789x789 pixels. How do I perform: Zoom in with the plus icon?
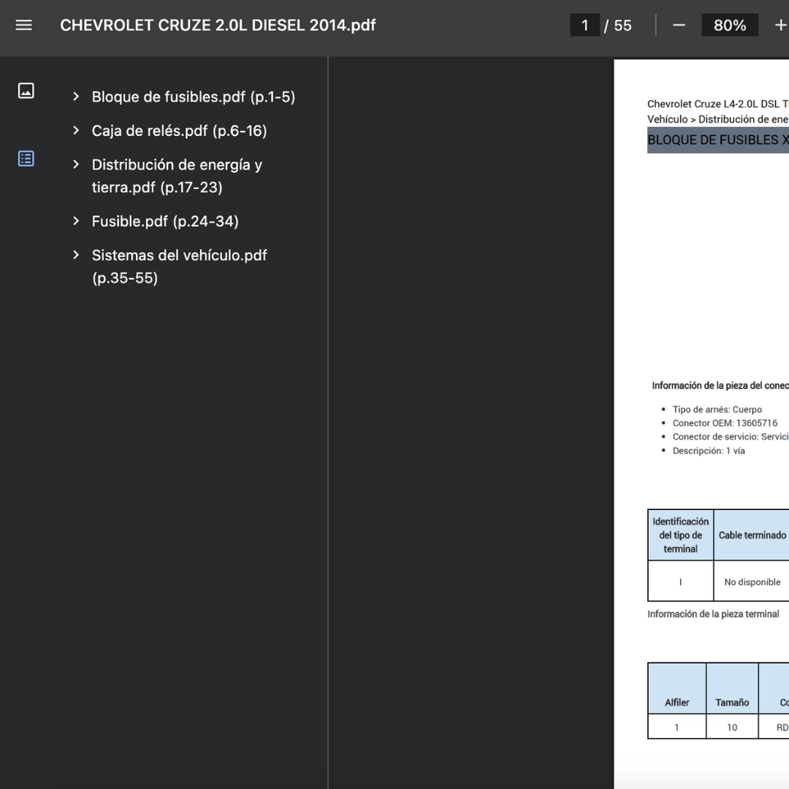click(780, 25)
